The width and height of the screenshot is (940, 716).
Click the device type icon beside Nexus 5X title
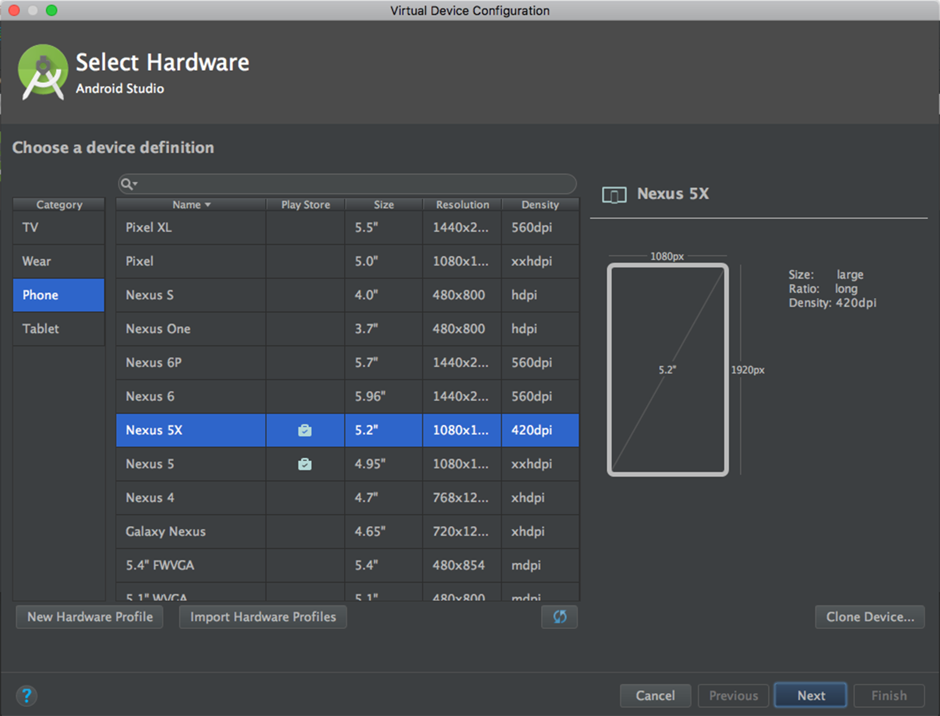point(614,195)
